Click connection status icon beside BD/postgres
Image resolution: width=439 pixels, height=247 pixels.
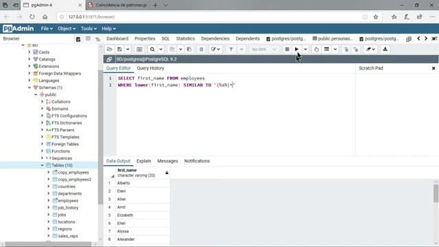109,59
